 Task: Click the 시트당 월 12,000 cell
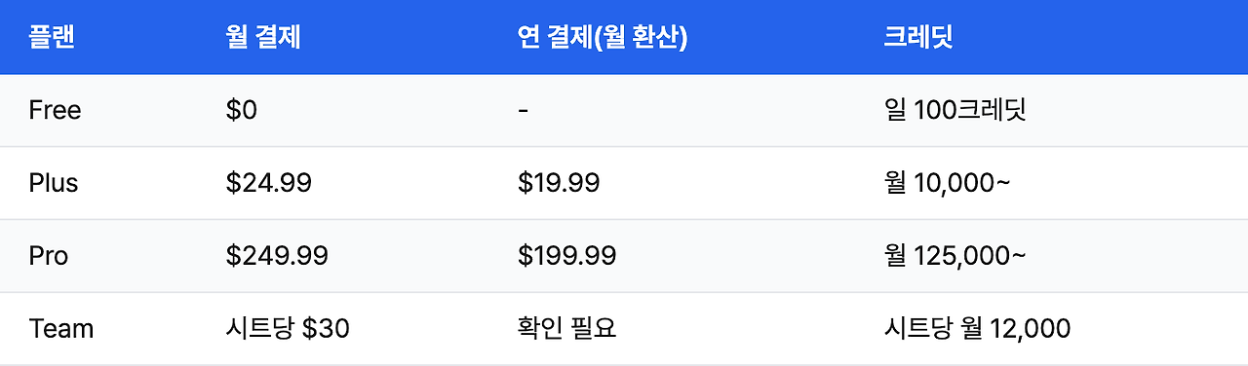tap(977, 329)
